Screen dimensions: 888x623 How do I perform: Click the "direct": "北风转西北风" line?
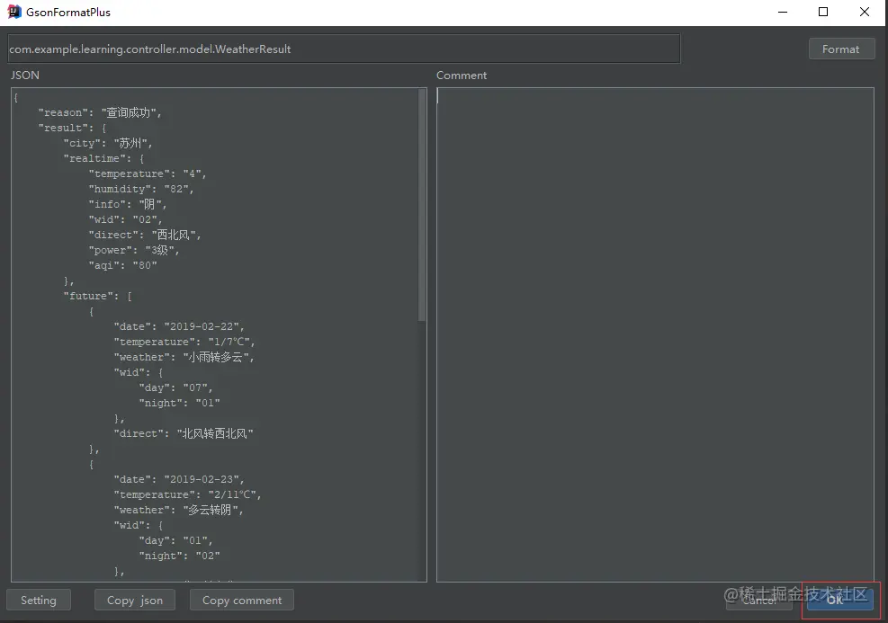click(184, 433)
